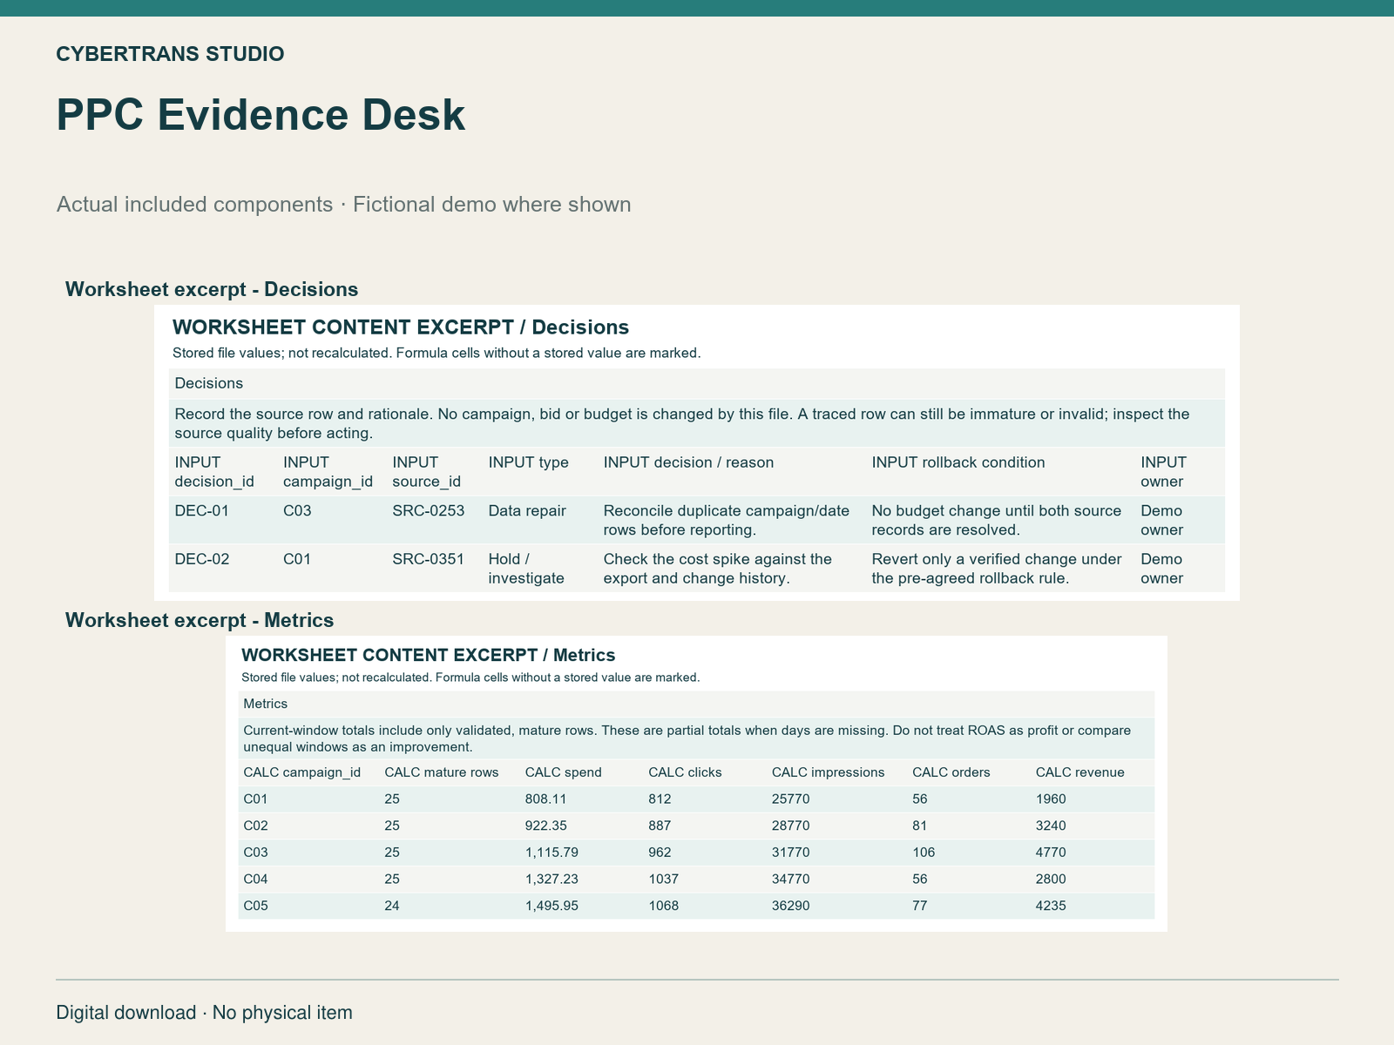The image size is (1394, 1045).
Task: Click the PPC Evidence Desk title
Action: click(261, 116)
